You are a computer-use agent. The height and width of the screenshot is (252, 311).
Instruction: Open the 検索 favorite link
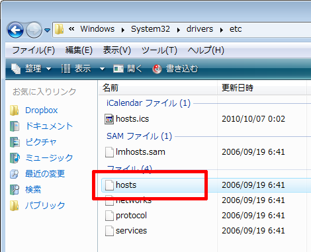click(33, 190)
